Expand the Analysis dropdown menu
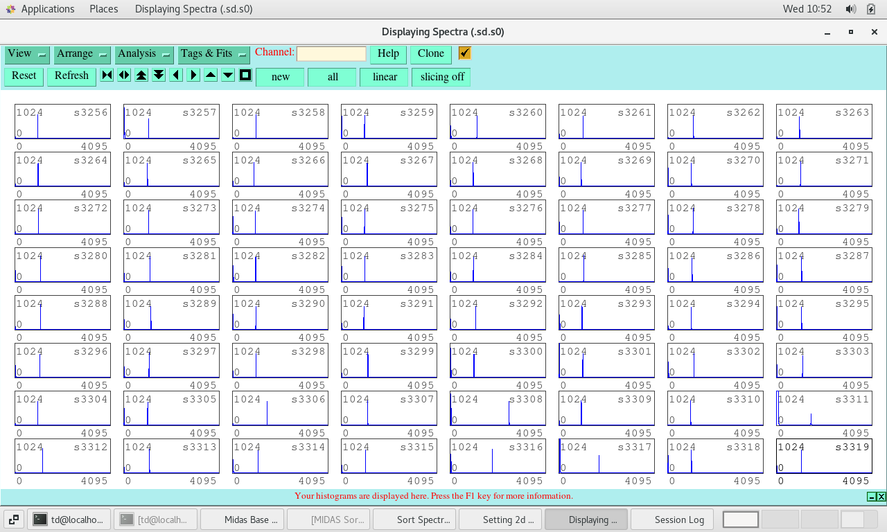Image resolution: width=887 pixels, height=532 pixels. pyautogui.click(x=145, y=54)
